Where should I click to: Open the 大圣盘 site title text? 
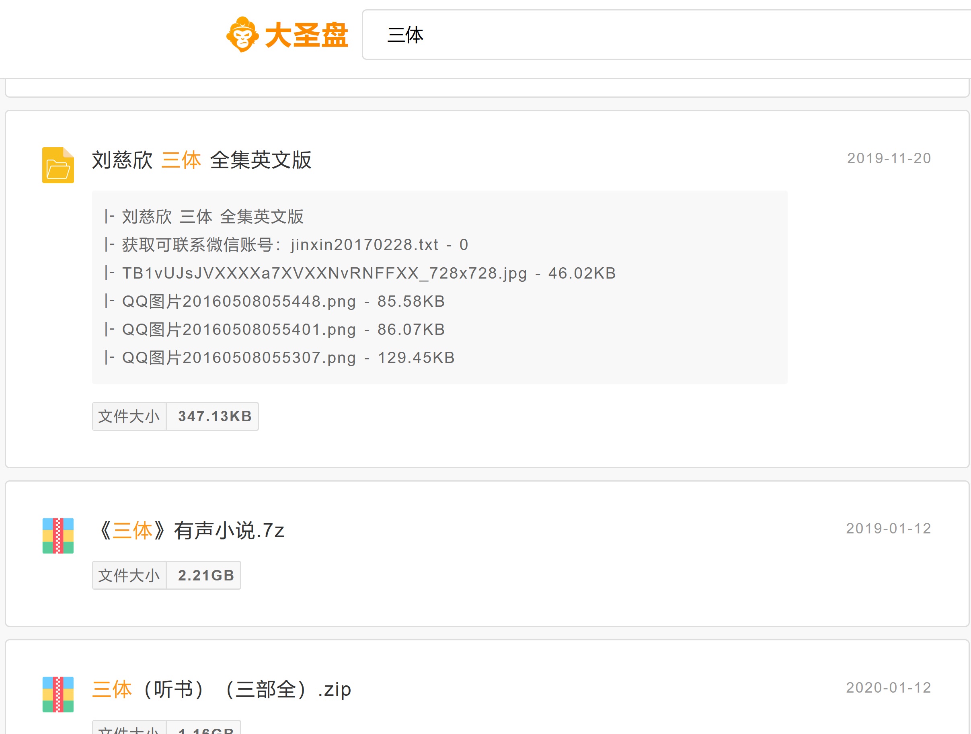click(306, 35)
